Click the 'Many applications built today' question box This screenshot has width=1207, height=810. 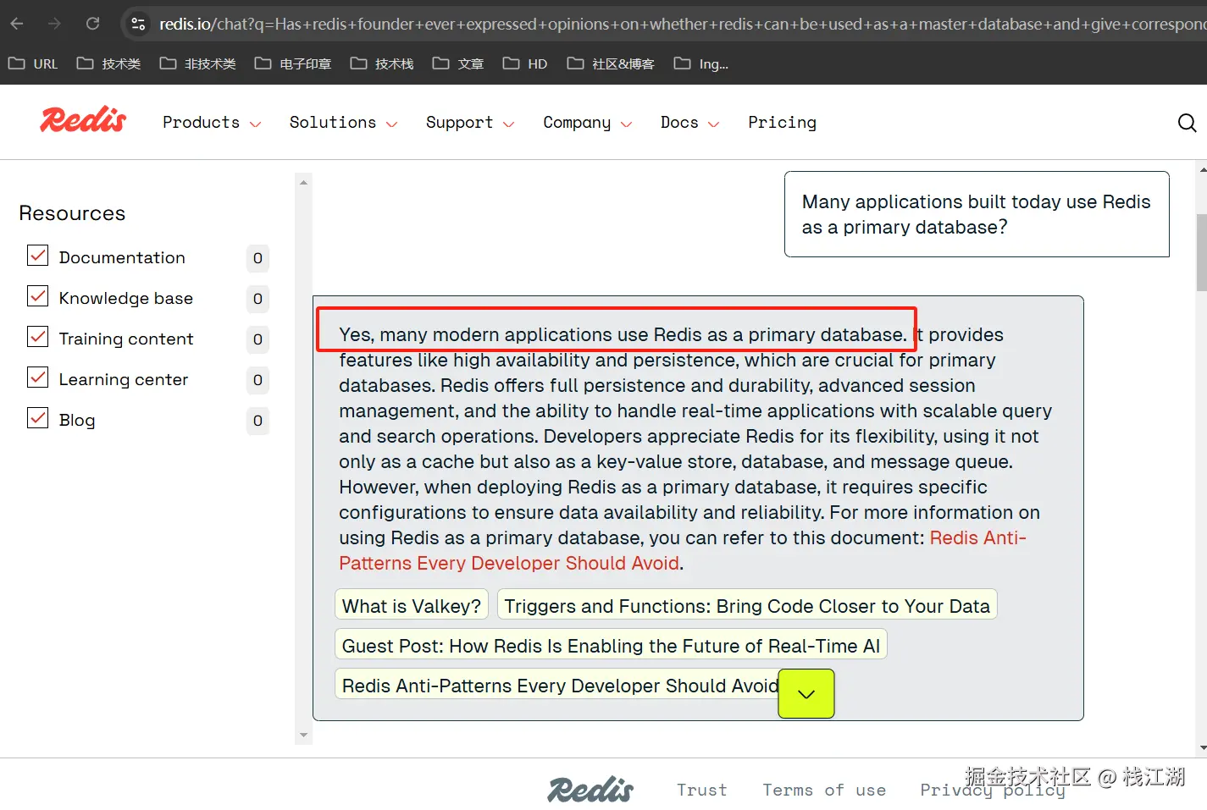pos(977,214)
